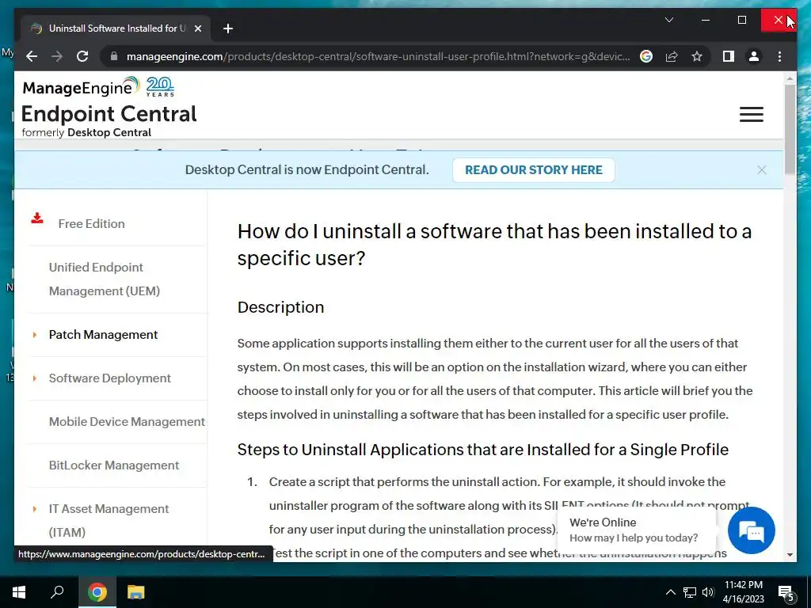The height and width of the screenshot is (608, 811).
Task: Go back with the browser back arrow
Action: pyautogui.click(x=32, y=56)
